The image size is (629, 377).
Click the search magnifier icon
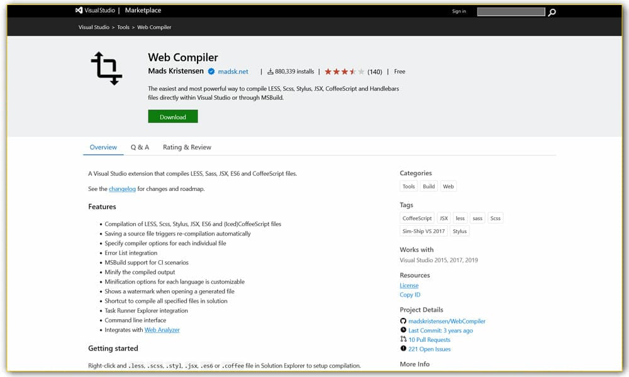552,11
